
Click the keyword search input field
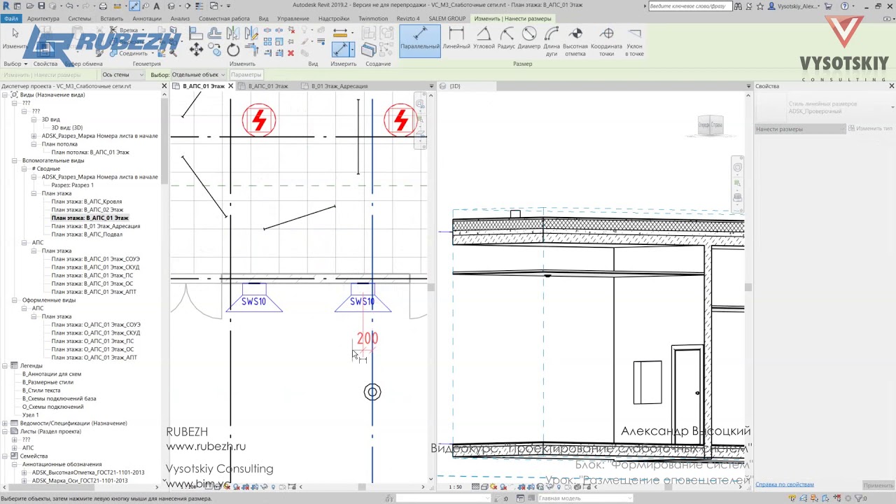click(690, 6)
